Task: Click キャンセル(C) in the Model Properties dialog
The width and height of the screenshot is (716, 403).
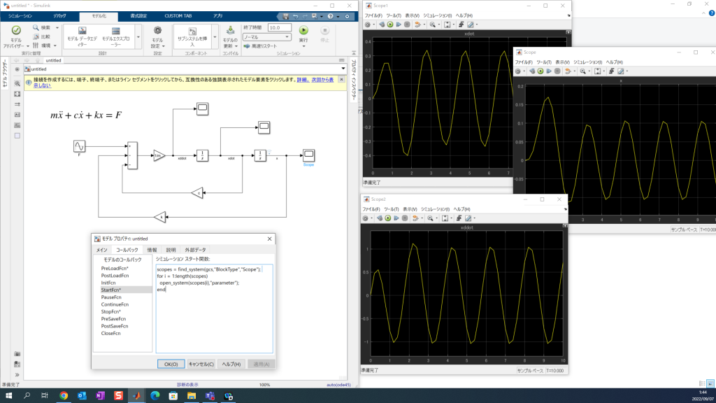Action: 201,364
